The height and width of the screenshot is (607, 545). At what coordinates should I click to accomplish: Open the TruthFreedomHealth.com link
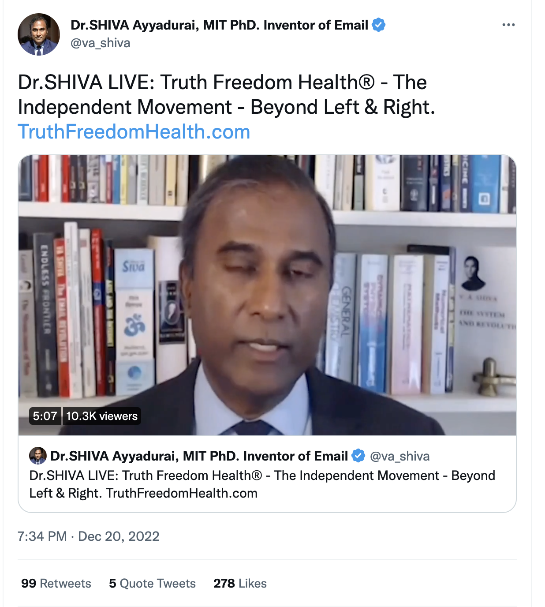pyautogui.click(x=134, y=131)
